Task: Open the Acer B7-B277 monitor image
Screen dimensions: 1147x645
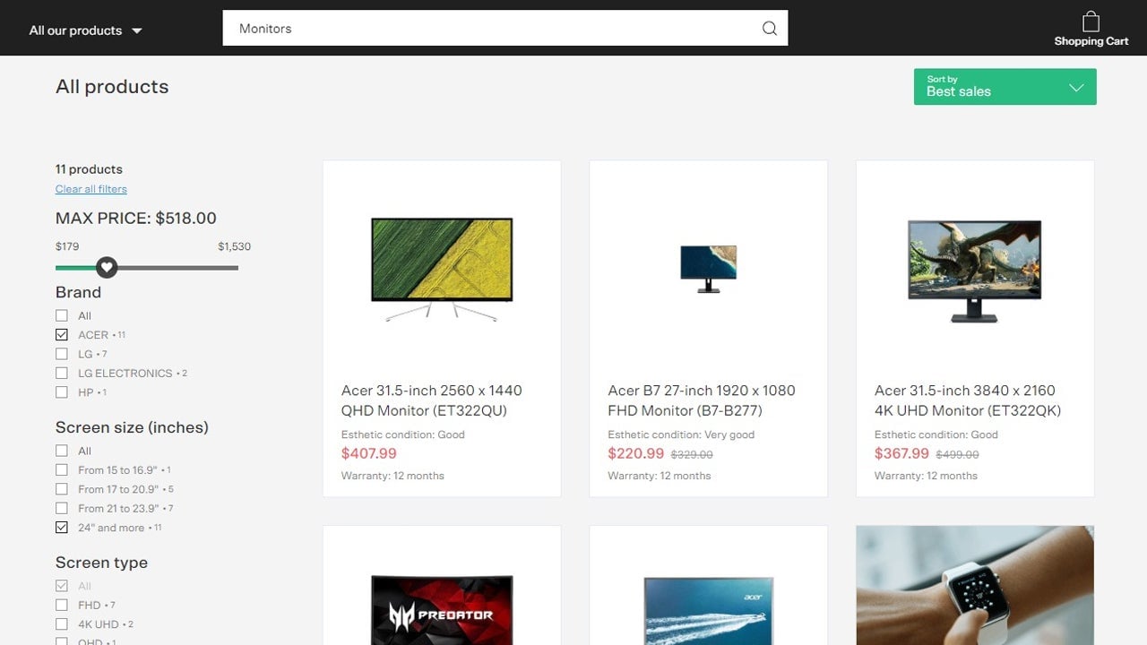Action: pos(708,269)
